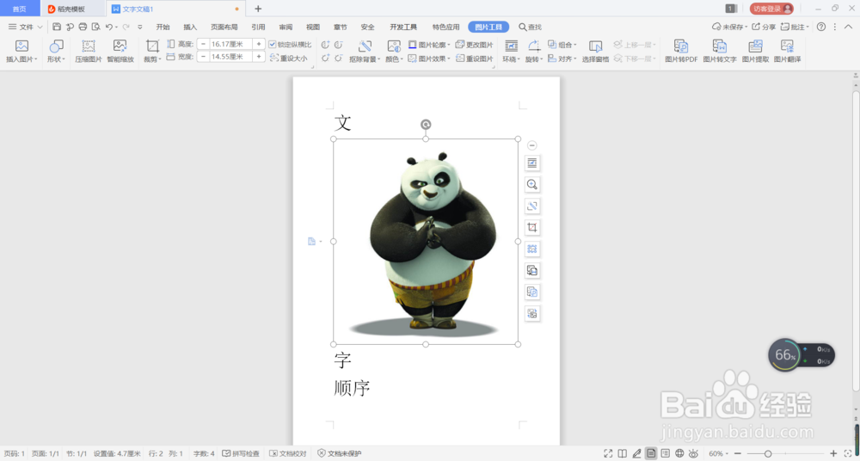This screenshot has width=860, height=461.
Task: Switch to web layout view in status bar
Action: tap(679, 453)
